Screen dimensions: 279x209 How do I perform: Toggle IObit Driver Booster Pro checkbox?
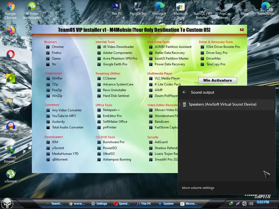[x=202, y=47]
